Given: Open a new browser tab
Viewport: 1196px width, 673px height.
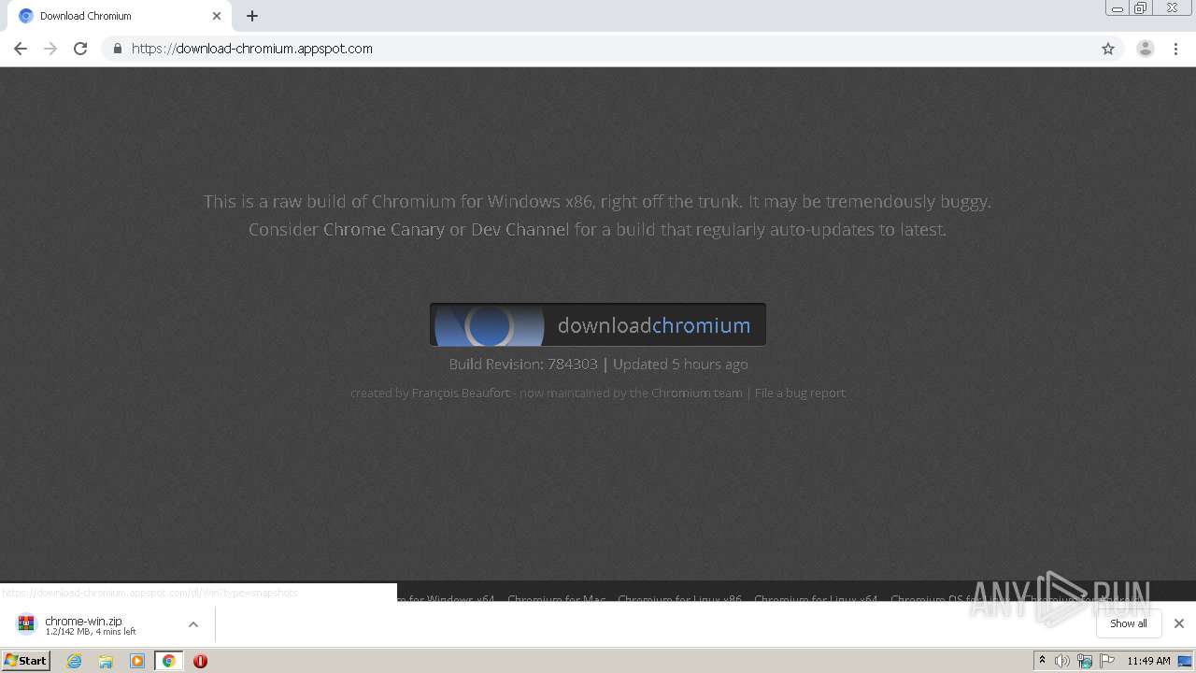Looking at the screenshot, I should pyautogui.click(x=252, y=16).
